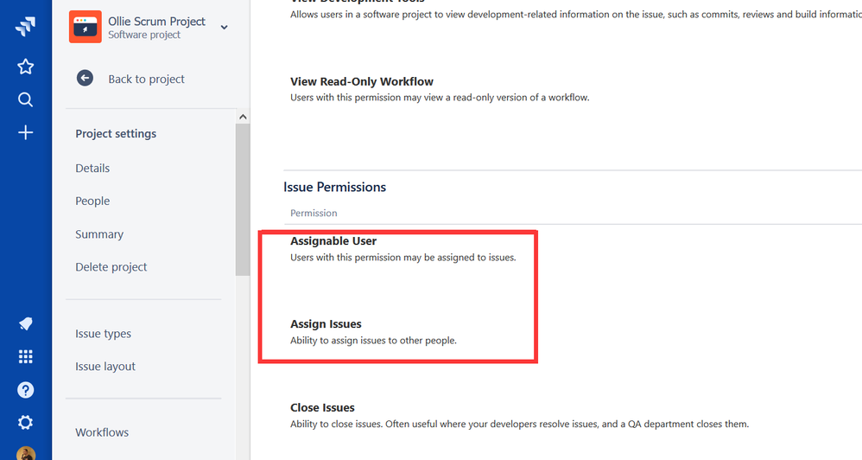The image size is (862, 460).
Task: Click the back arrow circle icon
Action: (85, 78)
